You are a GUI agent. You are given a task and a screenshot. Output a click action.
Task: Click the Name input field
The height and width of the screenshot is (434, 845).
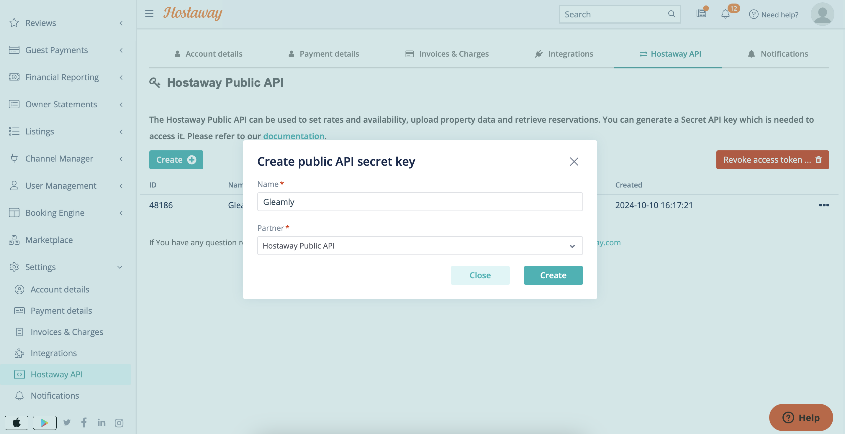[x=420, y=202]
